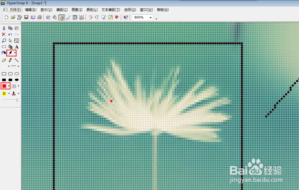The image size is (299, 190).
Task: Select the stamp tool
Action: [13, 93]
